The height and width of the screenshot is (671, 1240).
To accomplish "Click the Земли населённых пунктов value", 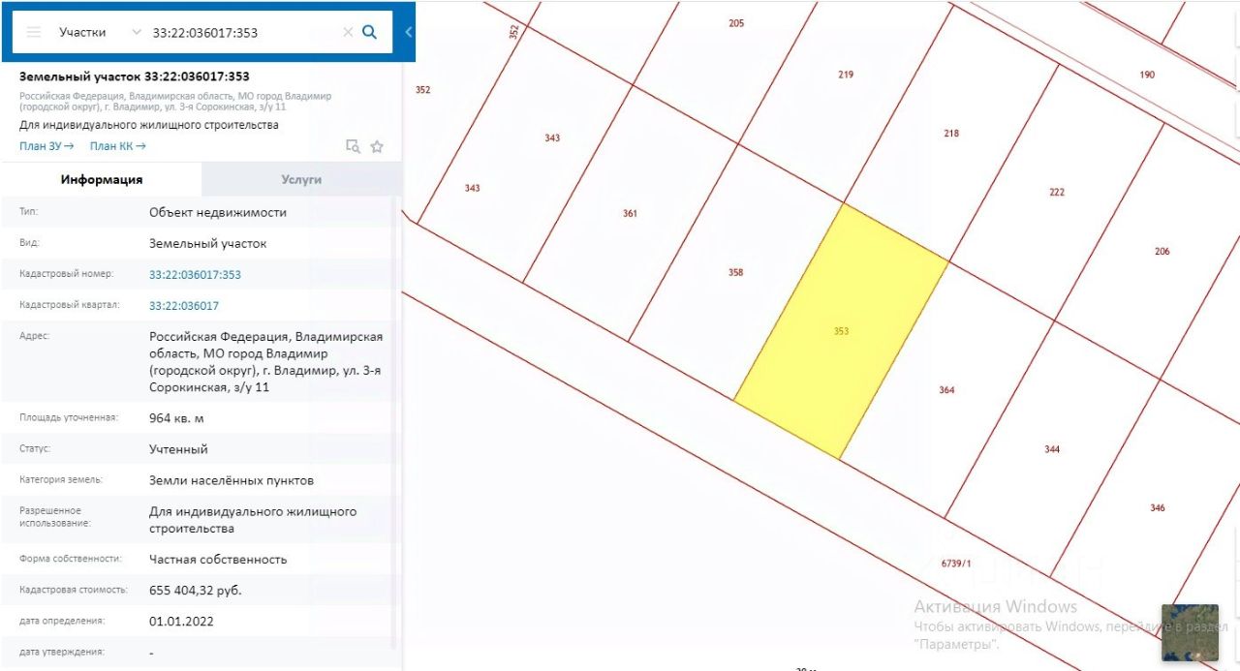I will (232, 480).
